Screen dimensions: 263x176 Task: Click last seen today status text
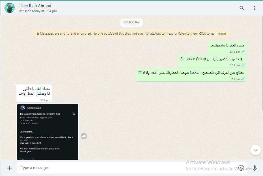coord(38,11)
